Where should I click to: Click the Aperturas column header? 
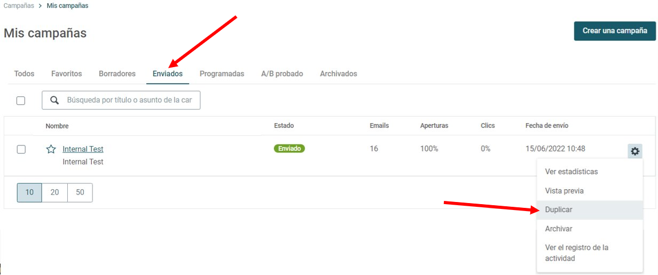pos(434,126)
